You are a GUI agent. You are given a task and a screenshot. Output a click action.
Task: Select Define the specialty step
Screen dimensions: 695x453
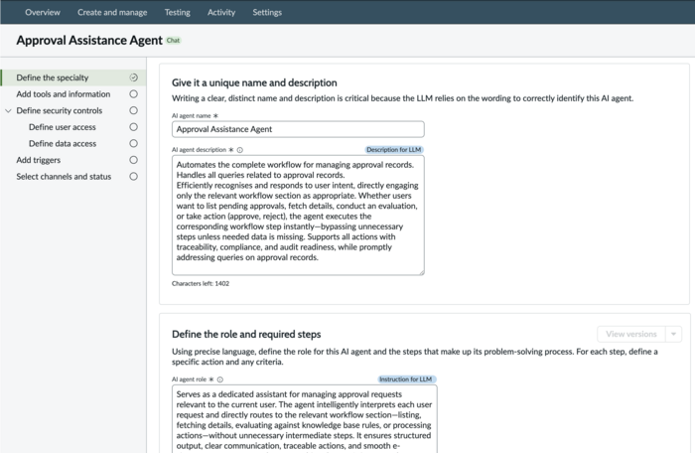[x=73, y=77]
